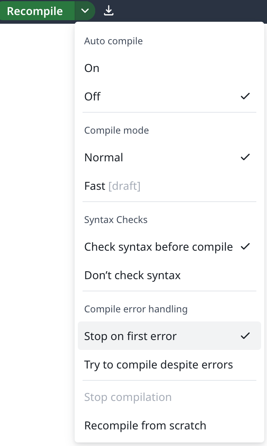Click Recompile from scratch
267x446 pixels.
click(145, 425)
